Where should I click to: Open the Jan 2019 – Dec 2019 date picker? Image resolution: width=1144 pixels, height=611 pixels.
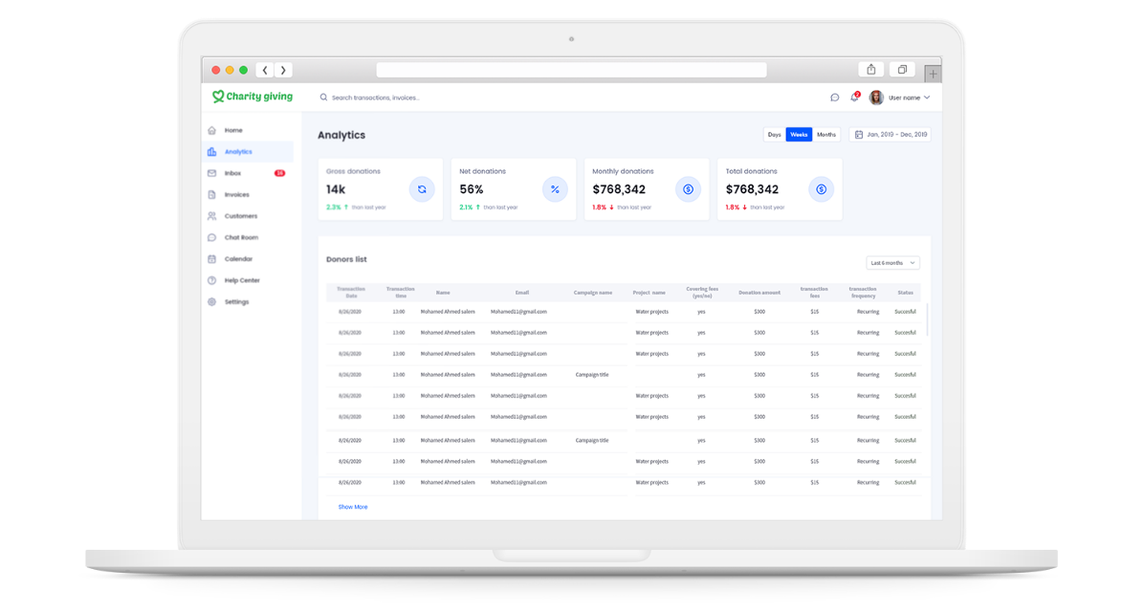tap(890, 135)
